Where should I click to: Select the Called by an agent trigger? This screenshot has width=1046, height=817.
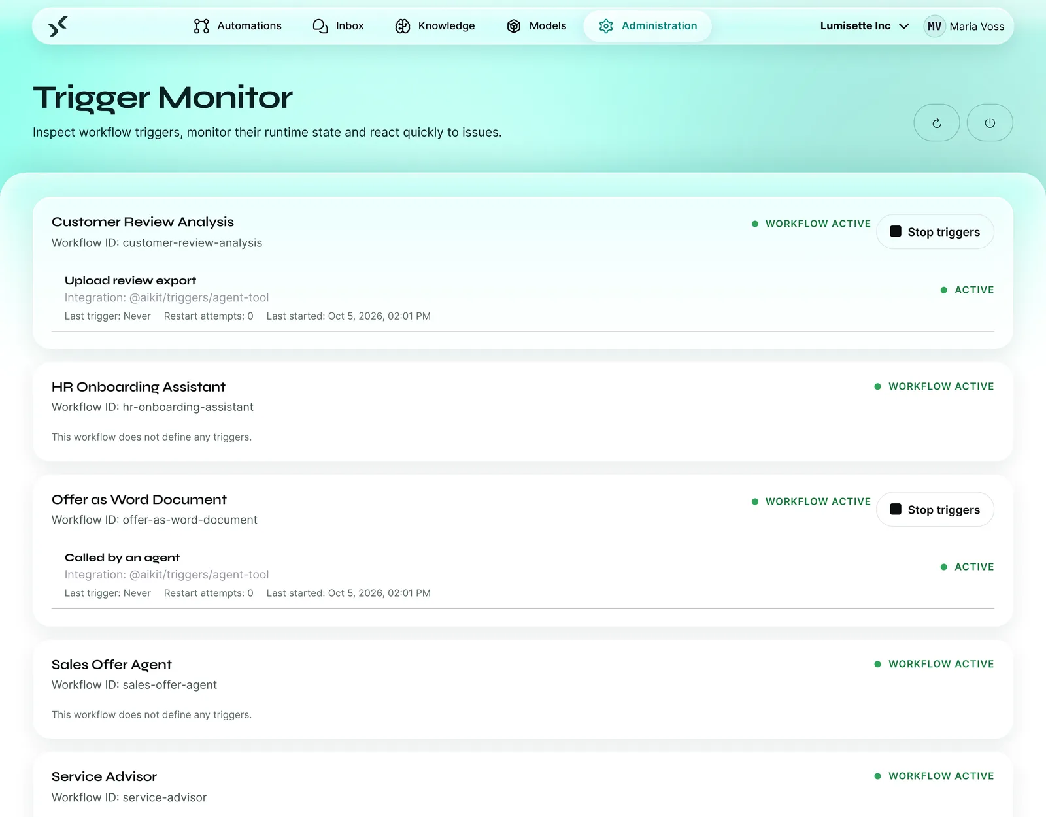point(122,558)
